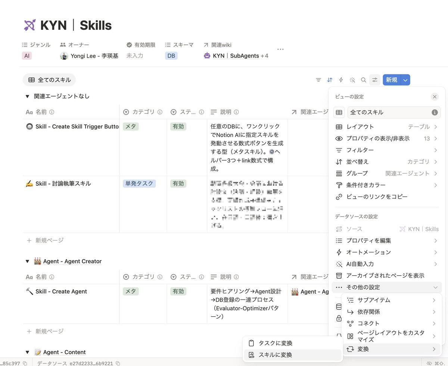Screen dimensions: 448x366
Task: Click the メタ tag in Create Agent row
Action: (x=131, y=291)
